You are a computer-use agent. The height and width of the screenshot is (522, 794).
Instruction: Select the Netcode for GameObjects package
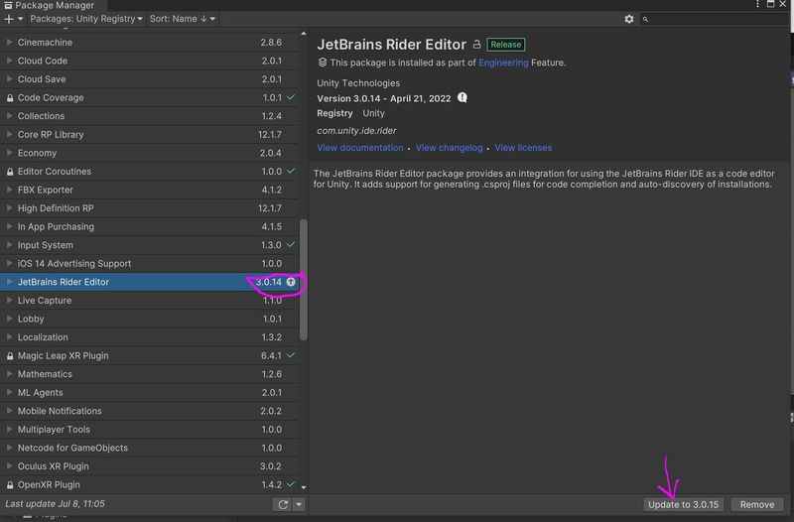(x=150, y=449)
